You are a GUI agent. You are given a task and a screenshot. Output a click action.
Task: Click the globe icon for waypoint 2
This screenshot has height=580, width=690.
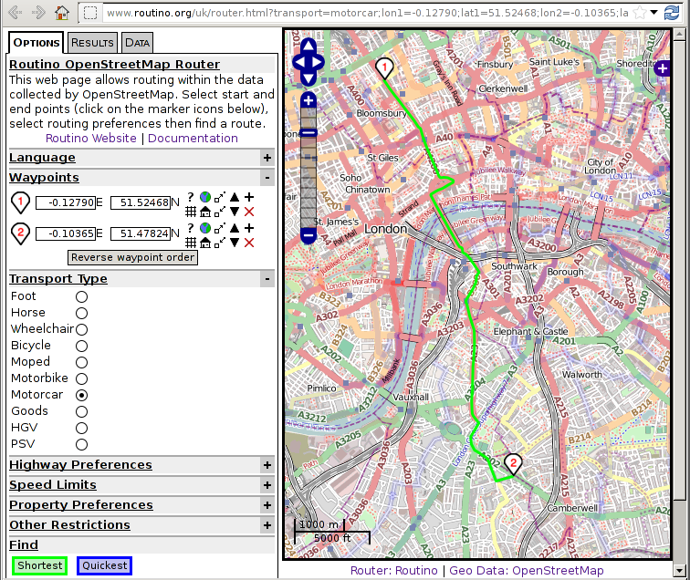[205, 227]
